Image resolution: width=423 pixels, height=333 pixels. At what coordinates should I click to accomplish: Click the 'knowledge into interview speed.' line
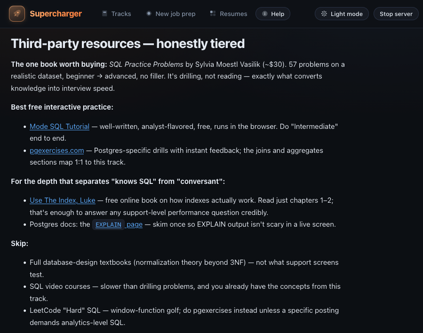(x=63, y=88)
